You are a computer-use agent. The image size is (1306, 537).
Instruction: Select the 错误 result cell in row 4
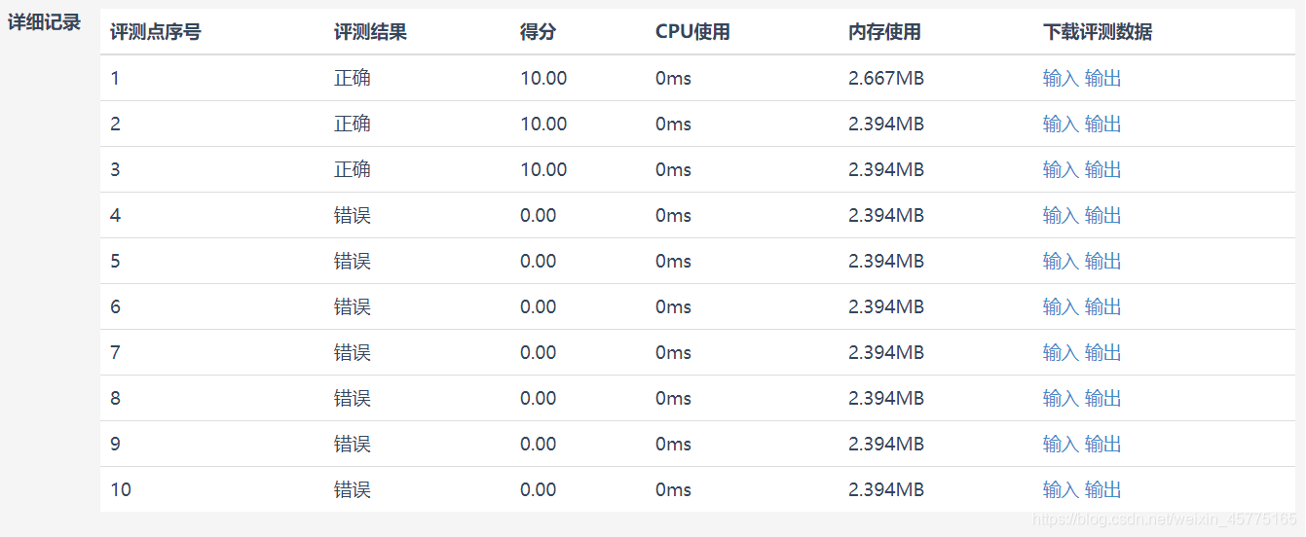pyautogui.click(x=353, y=215)
